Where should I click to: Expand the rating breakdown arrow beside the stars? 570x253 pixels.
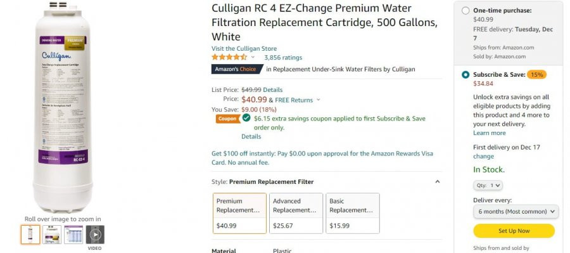click(253, 57)
